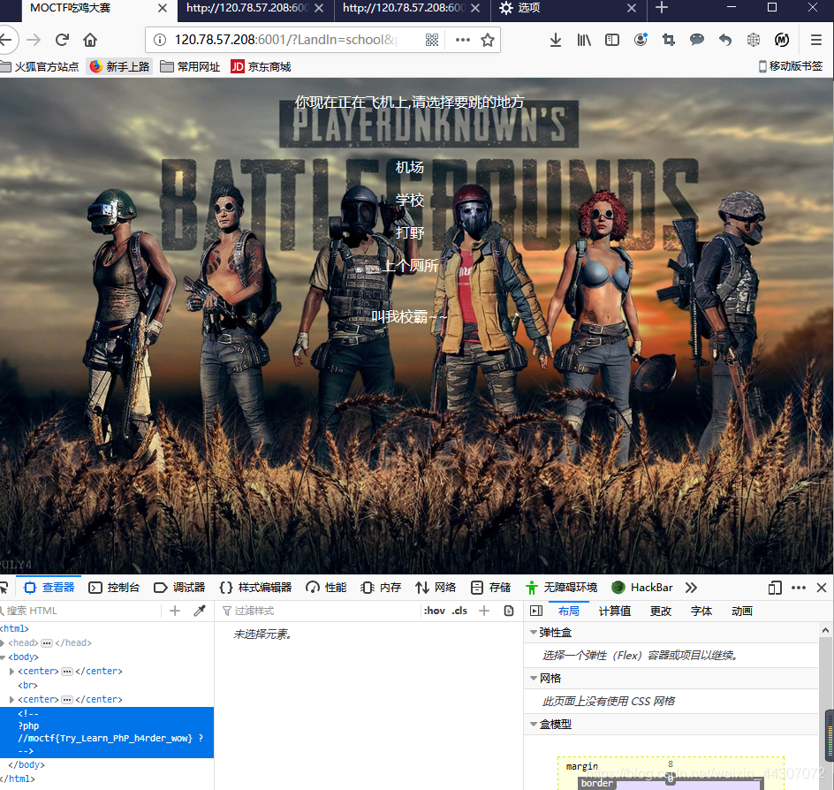This screenshot has width=834, height=790.
Task: Open the 网络 network tab
Action: click(x=436, y=588)
